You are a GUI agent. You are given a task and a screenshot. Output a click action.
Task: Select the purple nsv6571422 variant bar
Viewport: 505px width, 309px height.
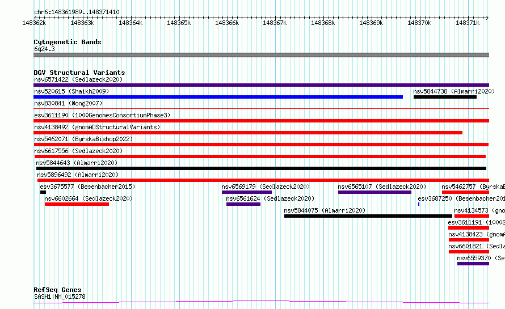(261, 85)
